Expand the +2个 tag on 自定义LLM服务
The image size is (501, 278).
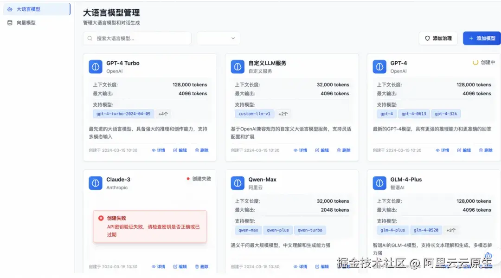coord(283,114)
